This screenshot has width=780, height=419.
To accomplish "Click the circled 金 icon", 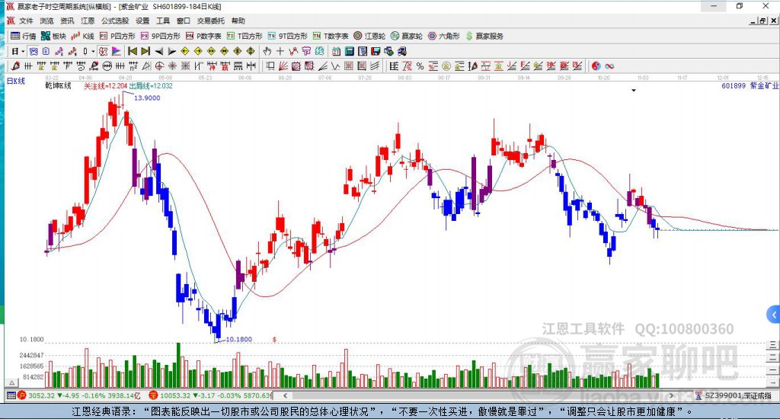I will pyautogui.click(x=446, y=66).
